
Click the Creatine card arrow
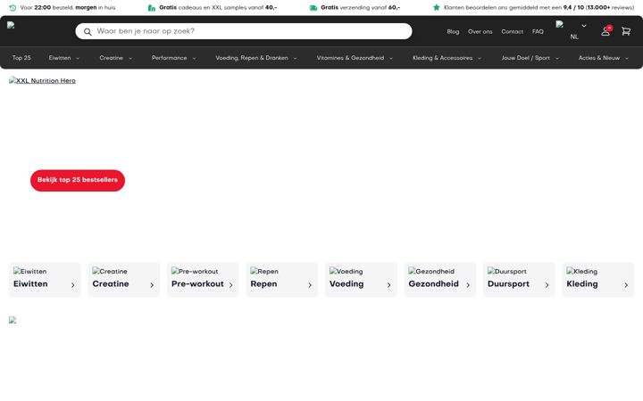point(152,285)
